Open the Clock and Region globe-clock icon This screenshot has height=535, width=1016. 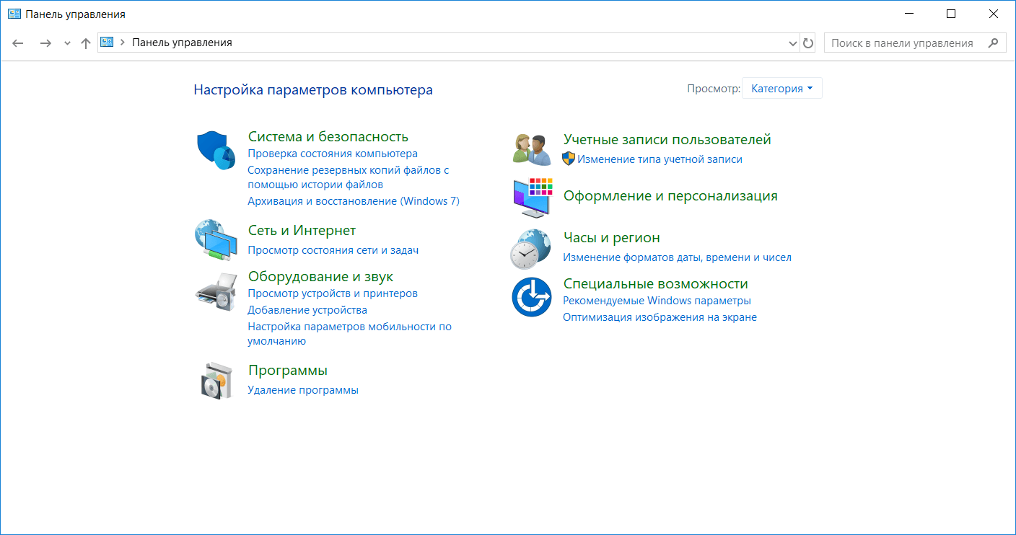coord(531,249)
